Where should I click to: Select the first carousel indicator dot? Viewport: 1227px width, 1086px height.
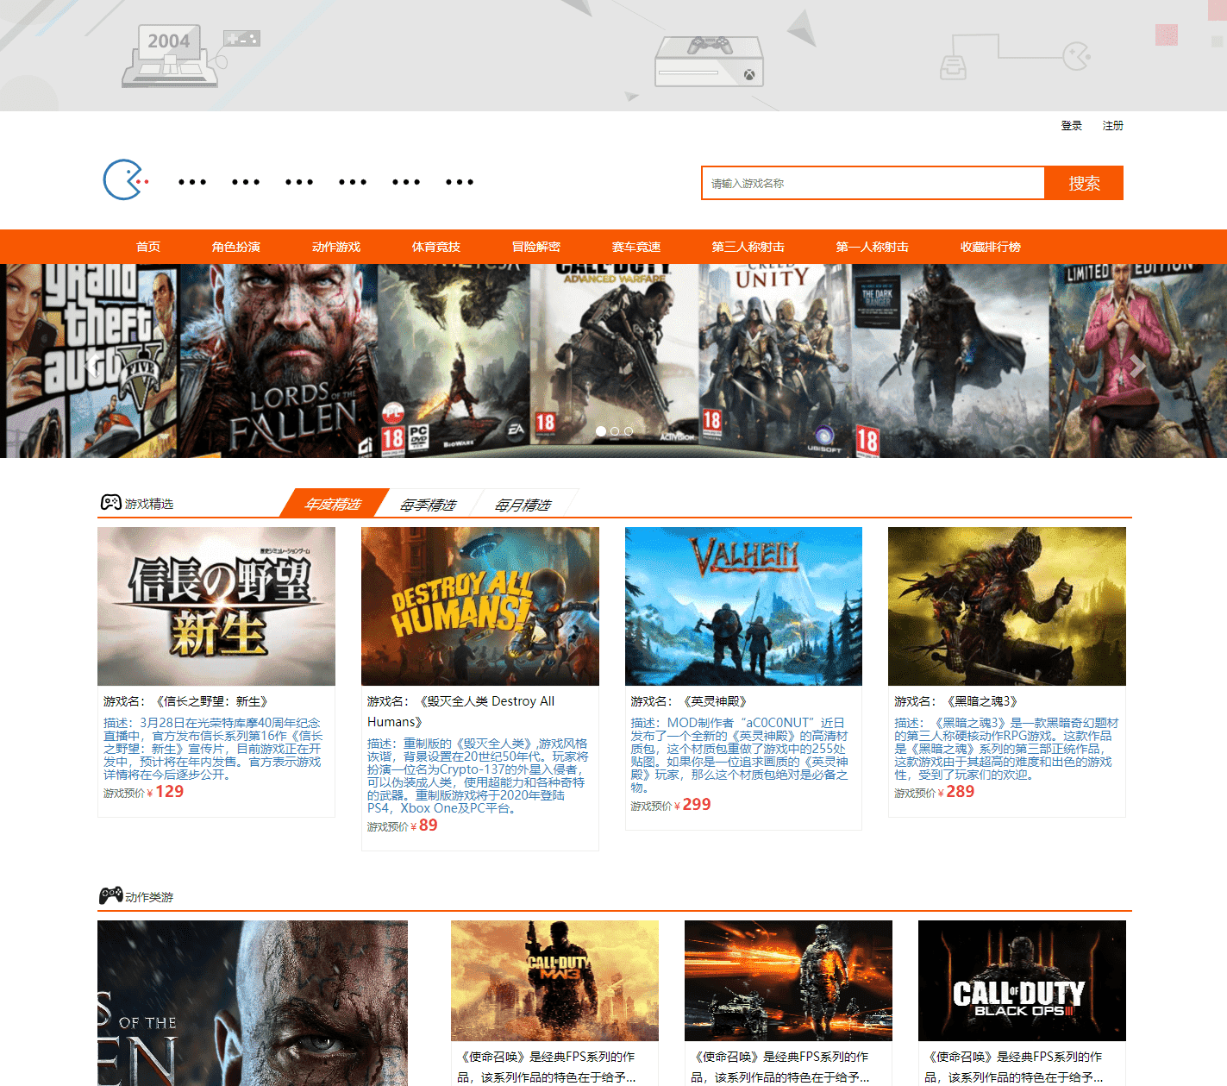(x=601, y=431)
